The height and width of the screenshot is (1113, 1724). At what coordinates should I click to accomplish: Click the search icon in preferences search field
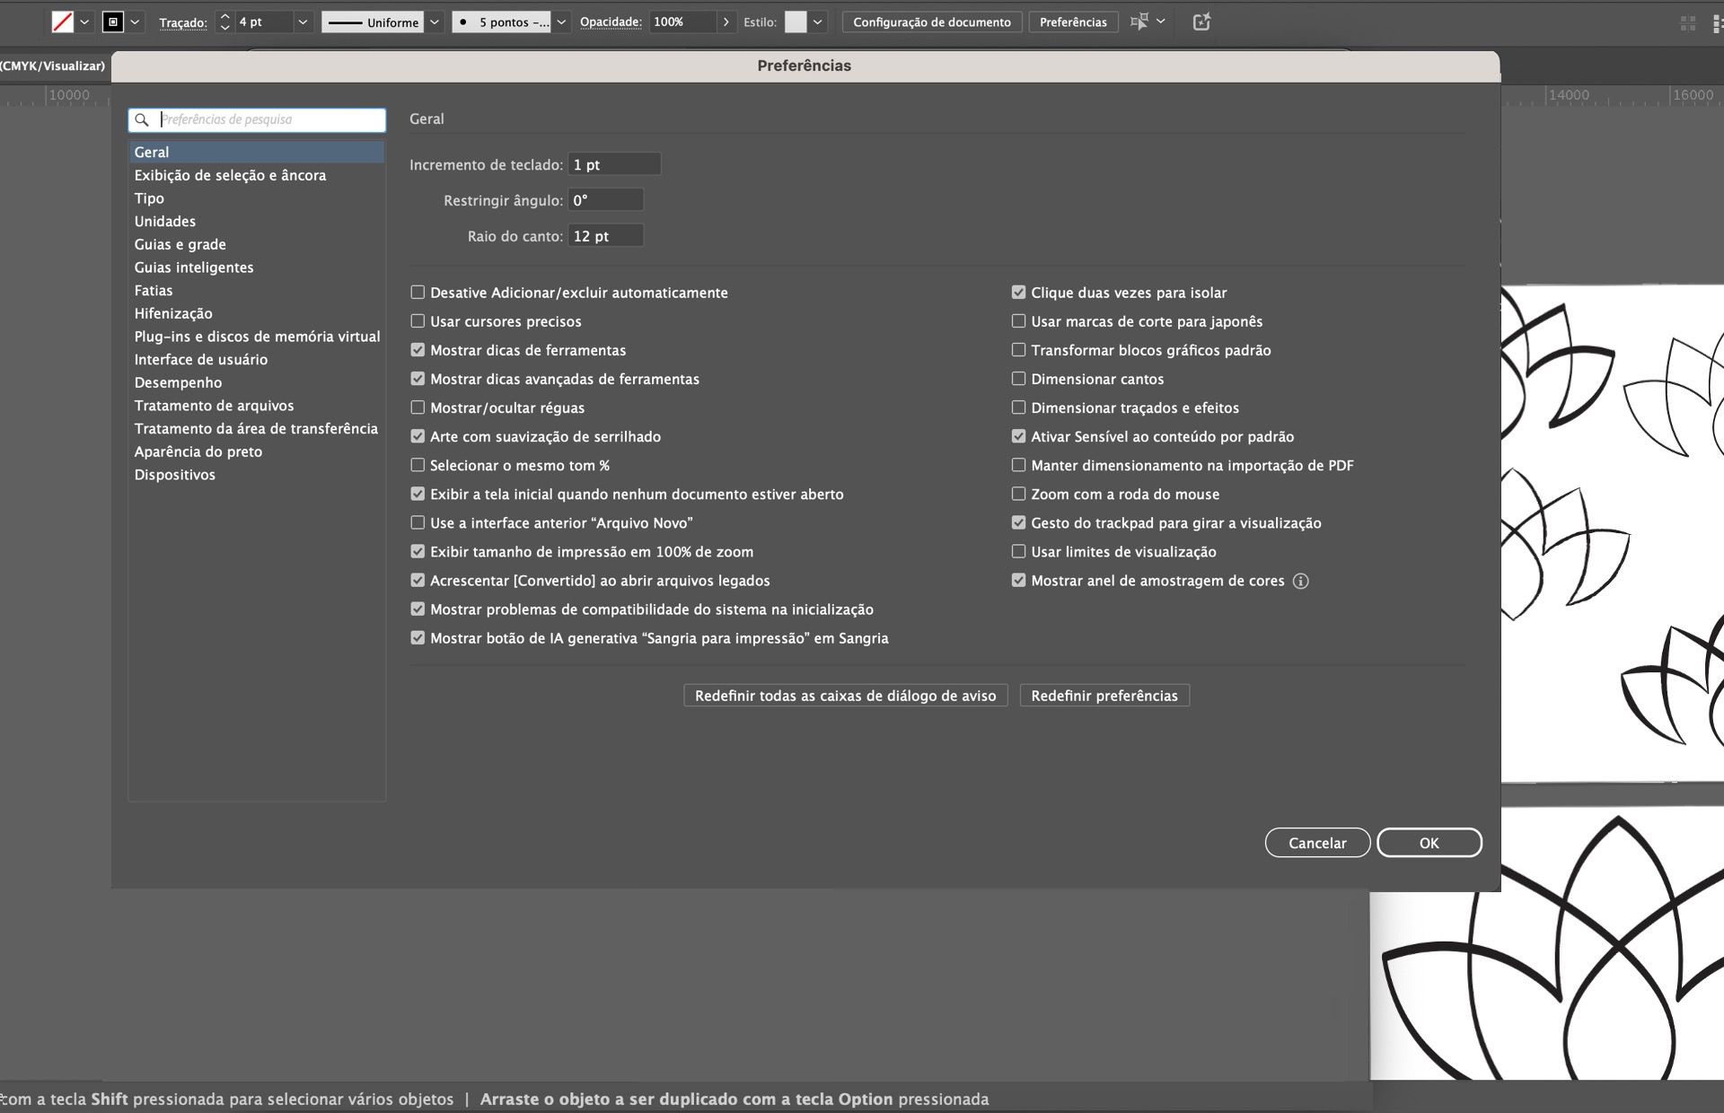pyautogui.click(x=144, y=119)
